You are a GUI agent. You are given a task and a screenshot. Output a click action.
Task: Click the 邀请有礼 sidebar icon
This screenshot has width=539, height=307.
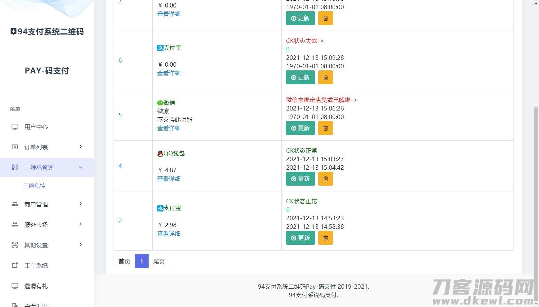coord(15,286)
